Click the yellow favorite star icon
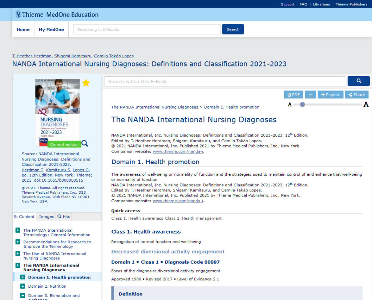This screenshot has width=372, height=300. coord(86,83)
